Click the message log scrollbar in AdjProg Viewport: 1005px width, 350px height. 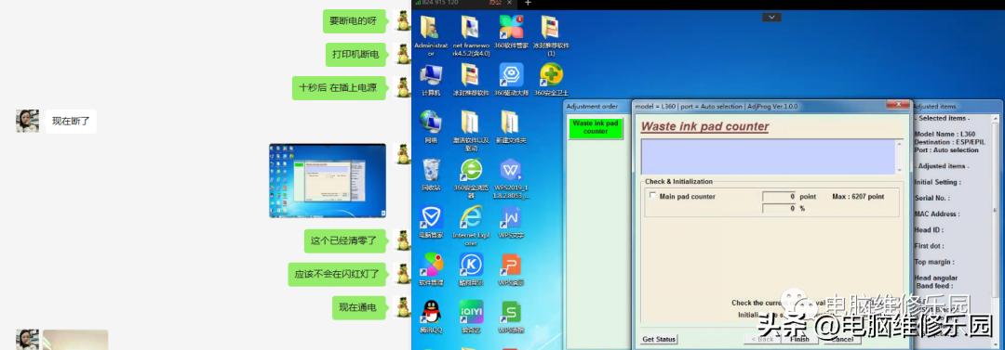point(898,158)
